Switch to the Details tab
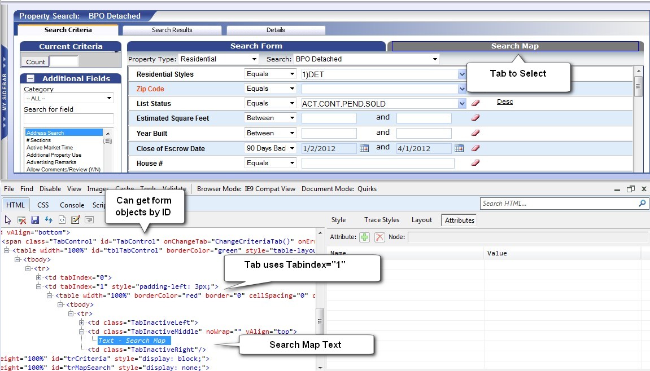650x371 pixels. pyautogui.click(x=276, y=30)
